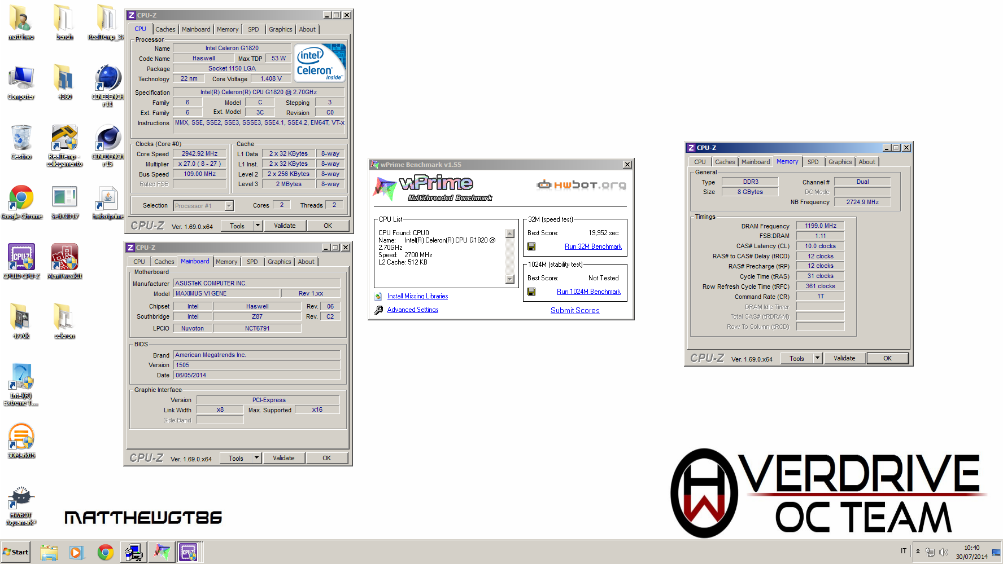Click the IT language indicator
1003x564 pixels.
pyautogui.click(x=904, y=551)
